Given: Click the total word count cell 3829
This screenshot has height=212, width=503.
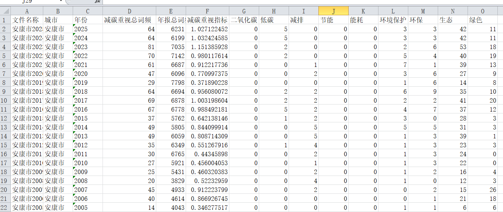Looking at the screenshot, I should pos(171,181).
